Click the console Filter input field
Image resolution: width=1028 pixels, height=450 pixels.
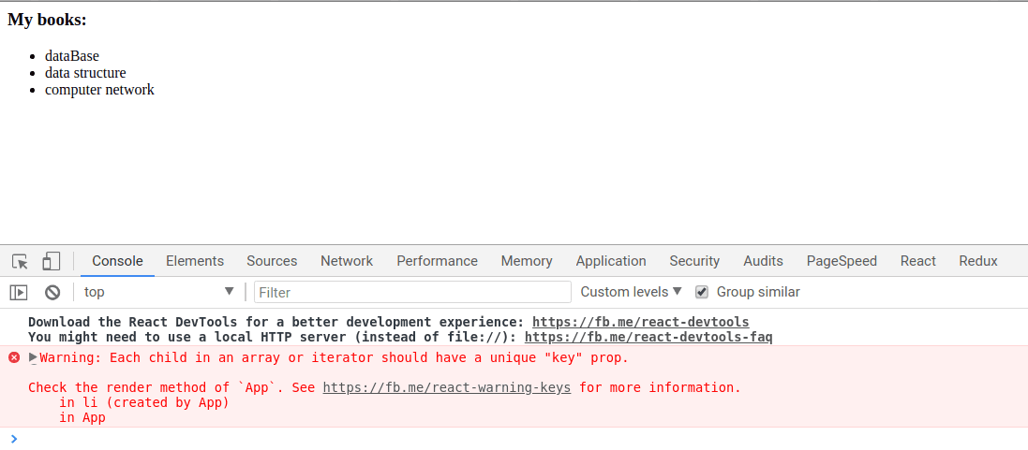pos(412,292)
